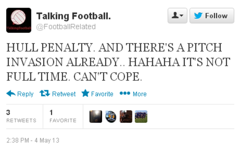Open the user actions dropdown
Image resolution: width=240 pixels, height=154 pixels.
pos(177,16)
